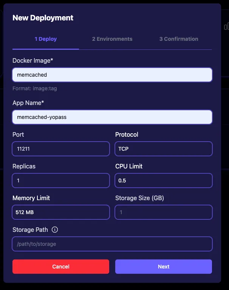Viewport: 229px width, 290px height.
Task: Click the Next button to continue
Action: (164, 267)
